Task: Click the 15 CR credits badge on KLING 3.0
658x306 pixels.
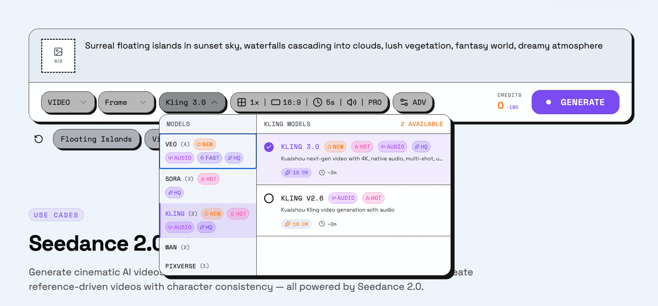Action: coord(296,173)
